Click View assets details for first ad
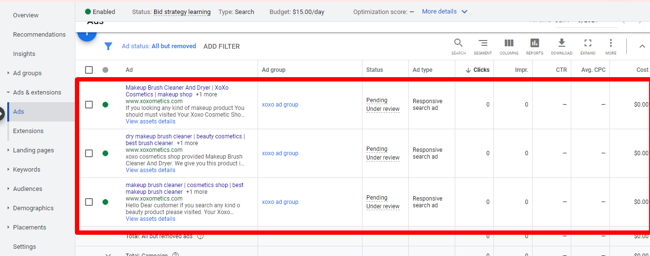 tap(150, 121)
